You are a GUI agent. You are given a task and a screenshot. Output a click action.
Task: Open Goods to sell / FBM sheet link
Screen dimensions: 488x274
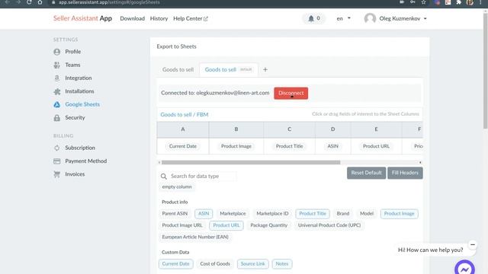coord(185,115)
